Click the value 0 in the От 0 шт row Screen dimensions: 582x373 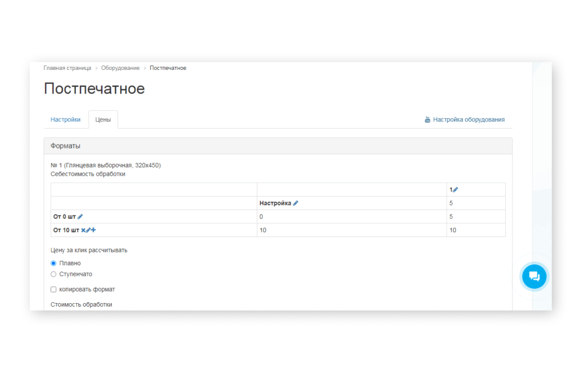tap(261, 217)
